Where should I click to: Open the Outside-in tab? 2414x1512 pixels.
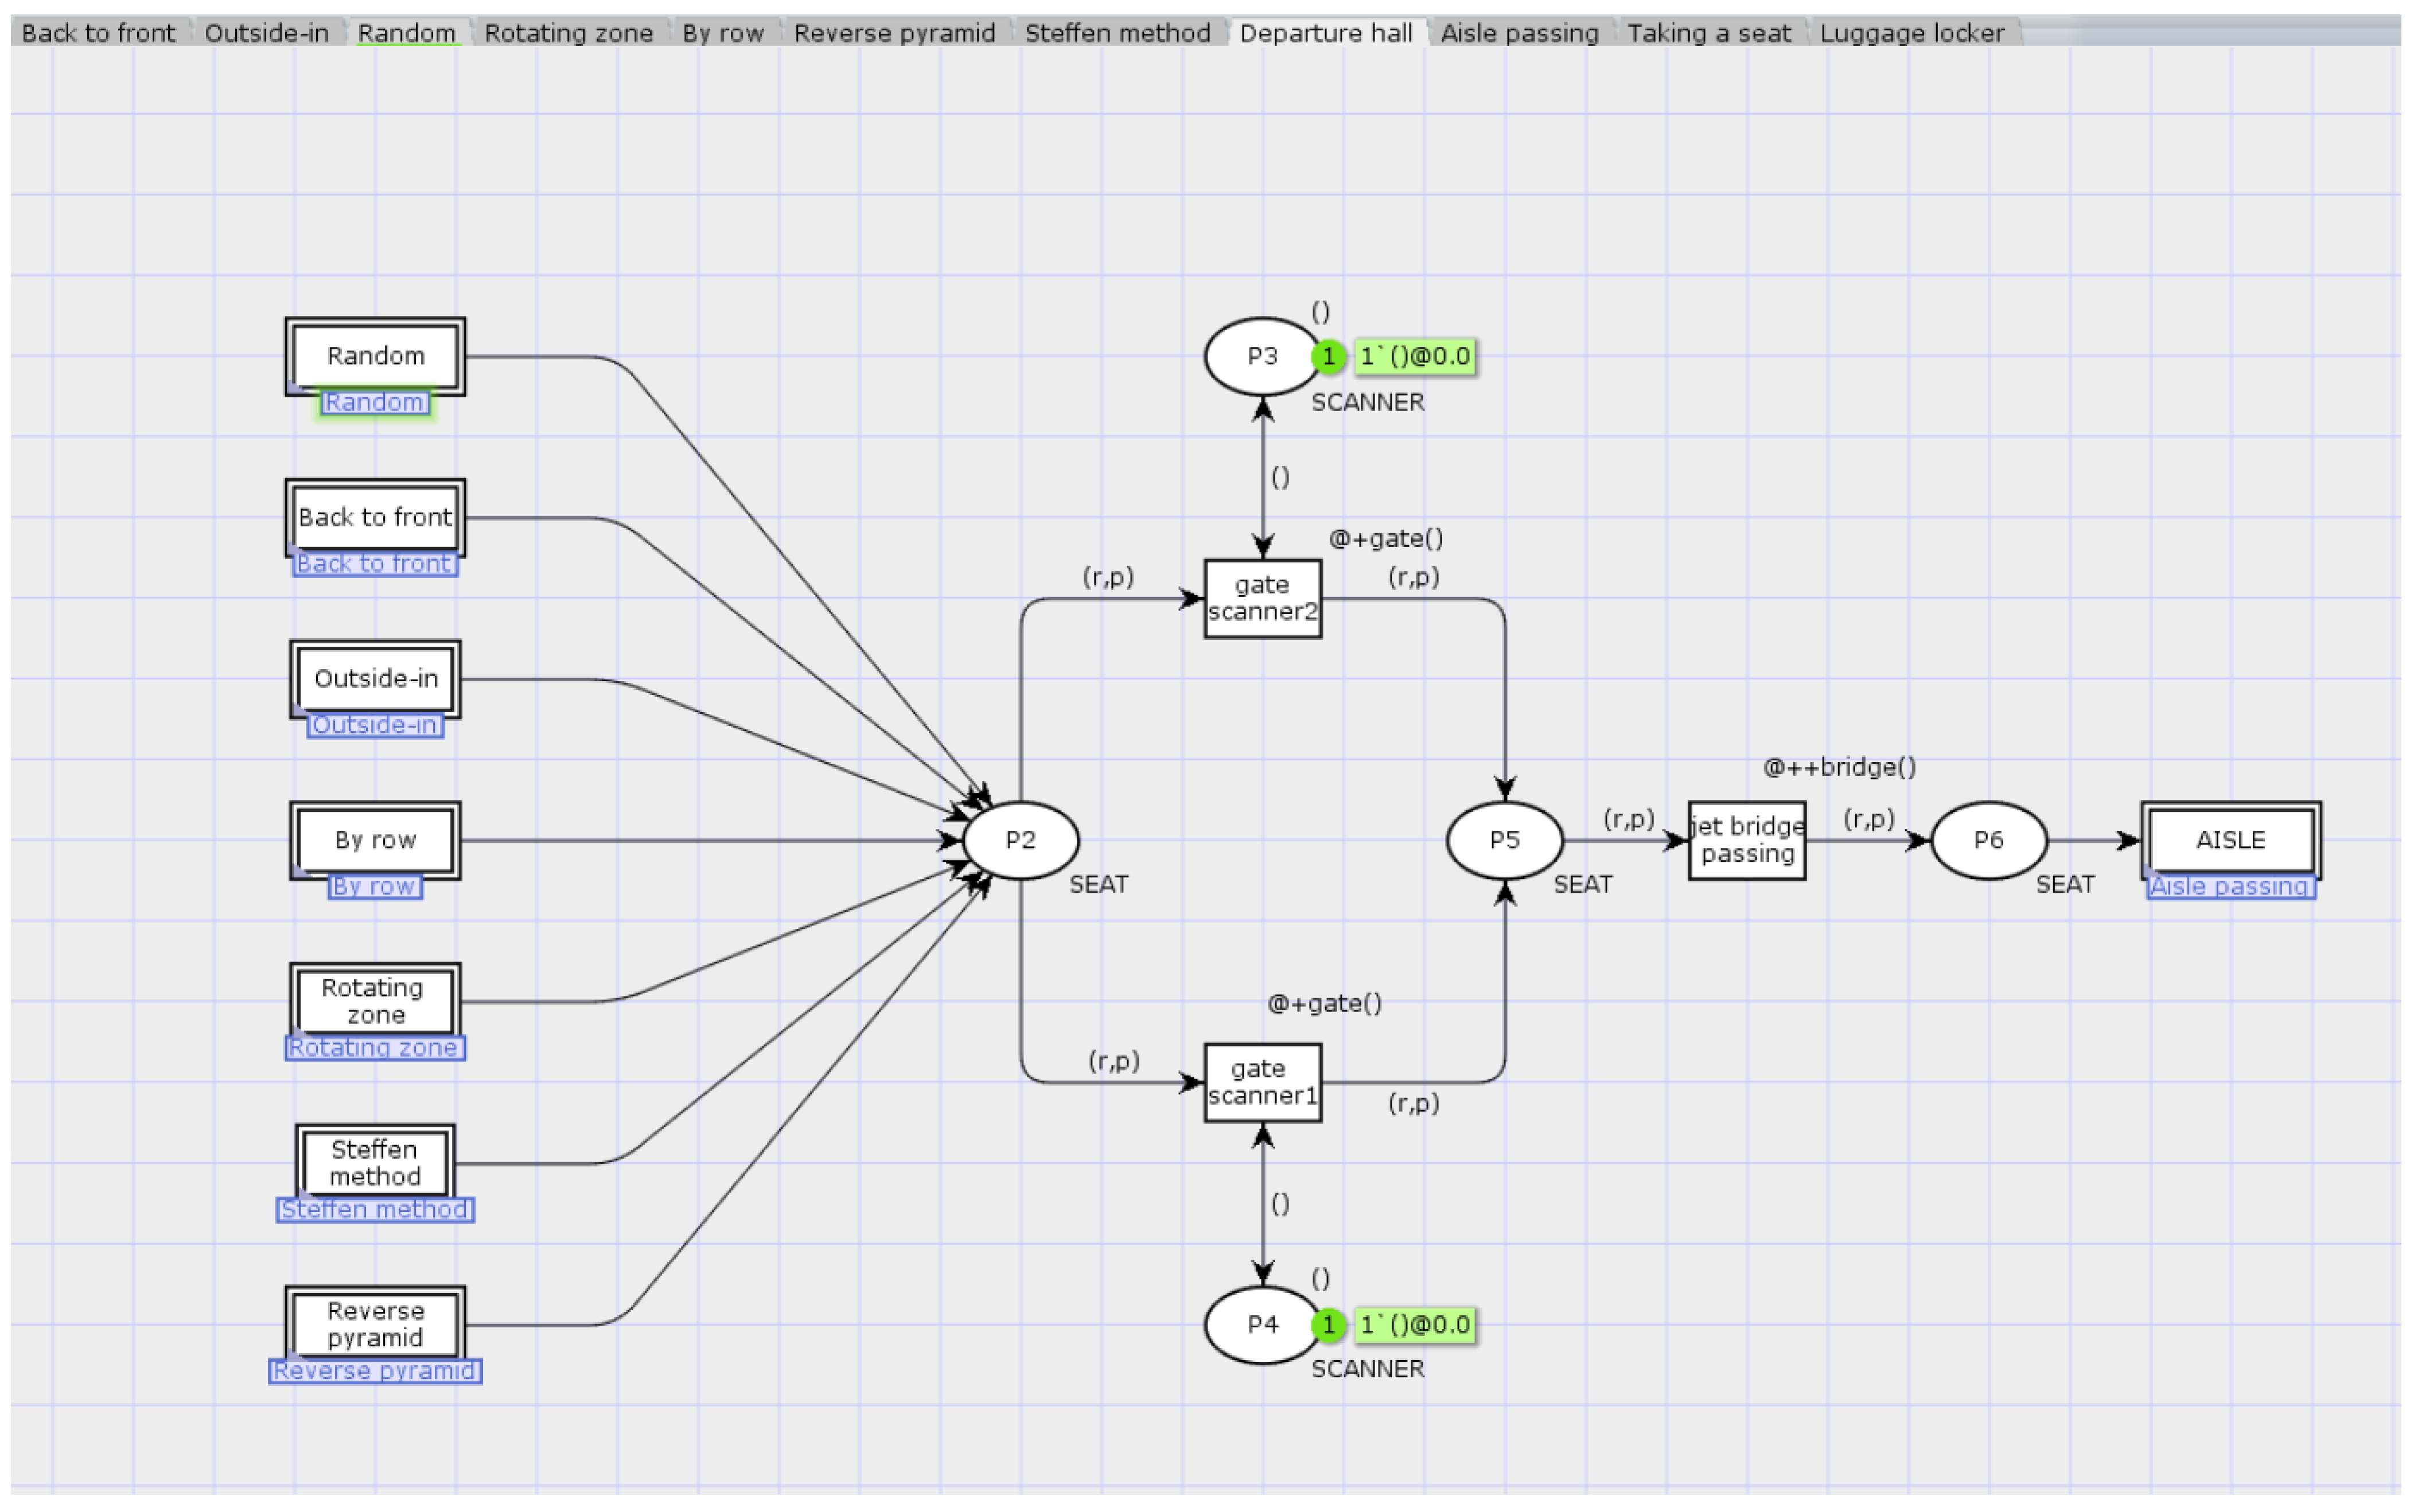pos(266,32)
